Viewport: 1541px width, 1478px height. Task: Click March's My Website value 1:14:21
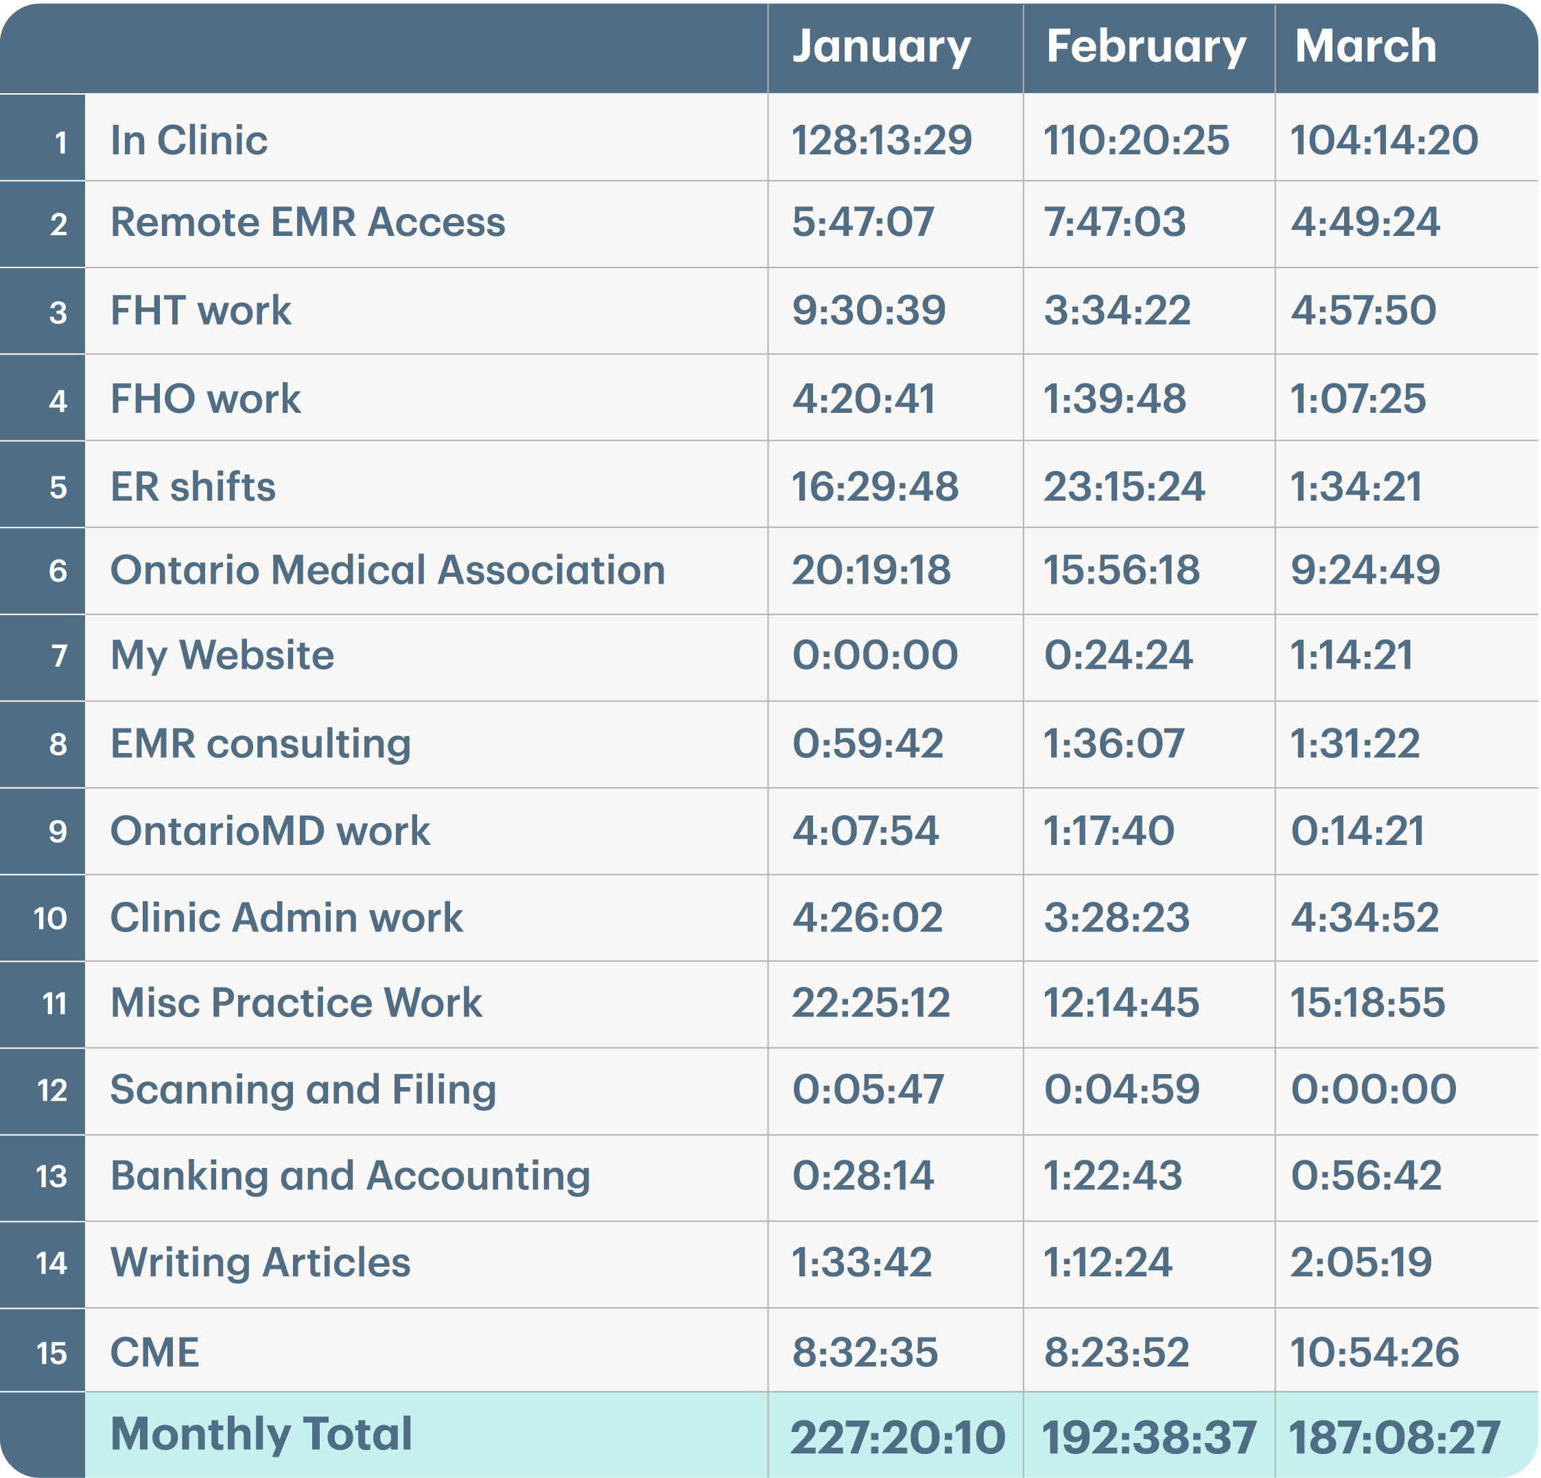(x=1352, y=654)
